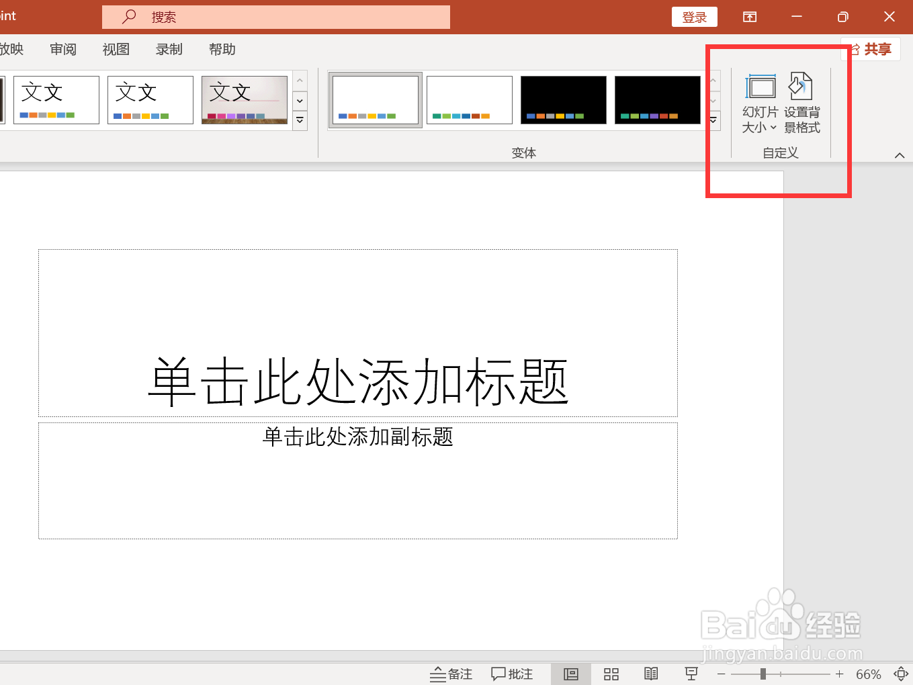
Task: Start slide show from status bar icon
Action: click(691, 674)
